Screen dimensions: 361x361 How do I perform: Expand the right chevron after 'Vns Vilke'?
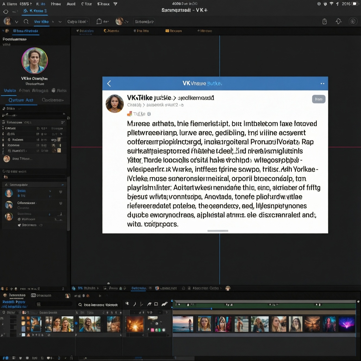(53, 22)
